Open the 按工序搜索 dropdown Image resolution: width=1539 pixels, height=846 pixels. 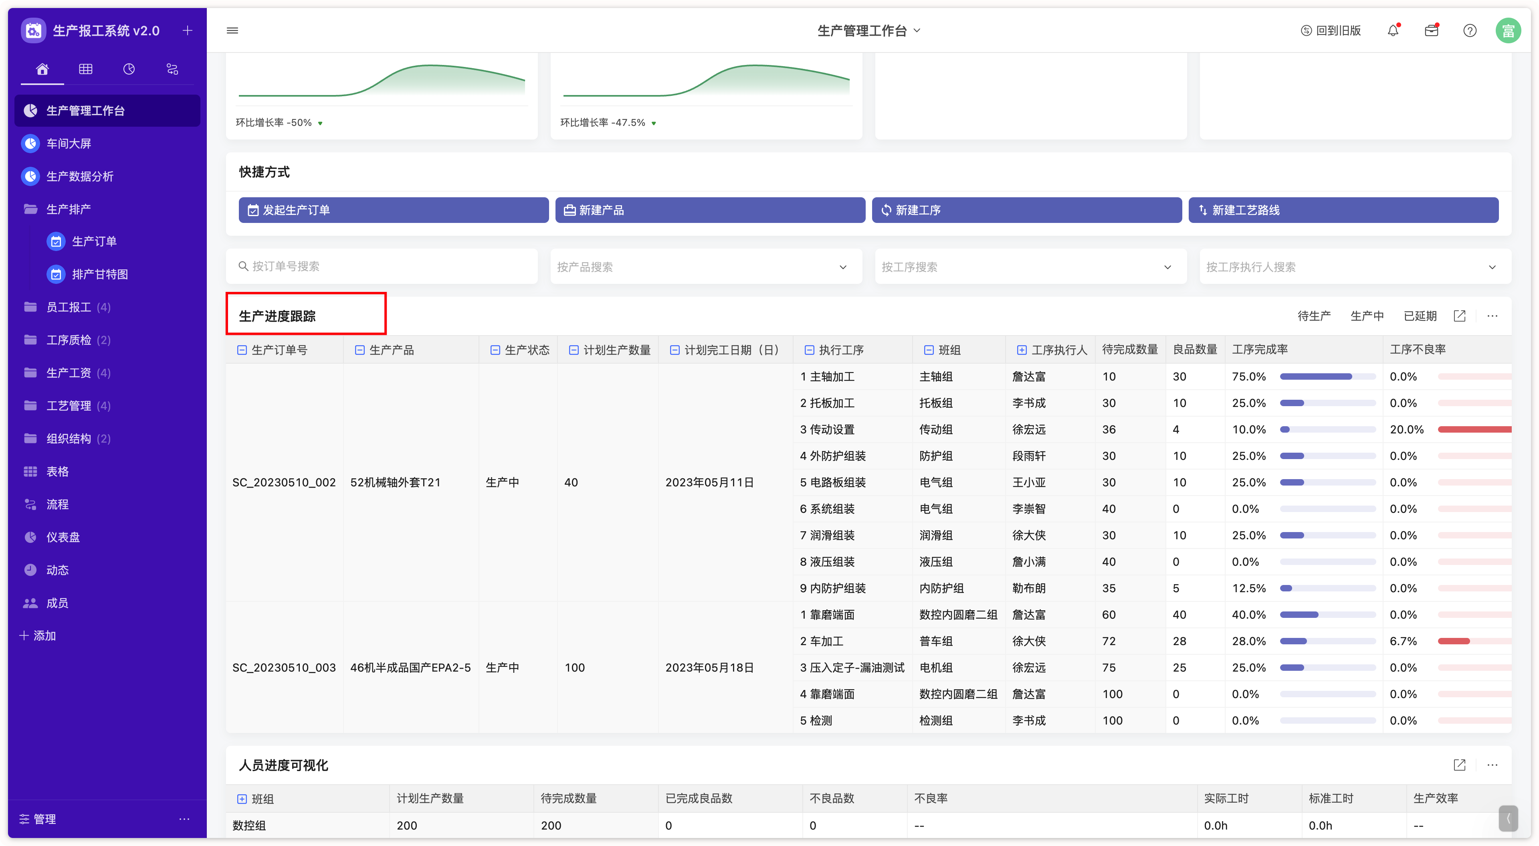(1030, 267)
